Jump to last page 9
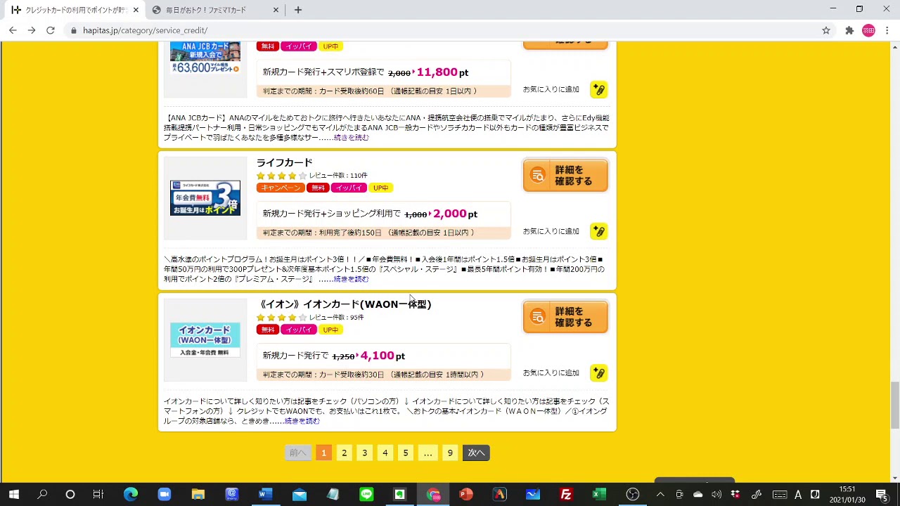This screenshot has width=900, height=506. pyautogui.click(x=450, y=453)
